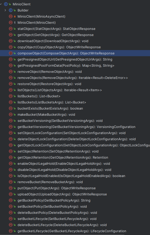Image resolution: width=150 pixels, height=235 pixels.
Task: Select copyObject(CopyObjectArgs) method
Action: pos(59,47)
